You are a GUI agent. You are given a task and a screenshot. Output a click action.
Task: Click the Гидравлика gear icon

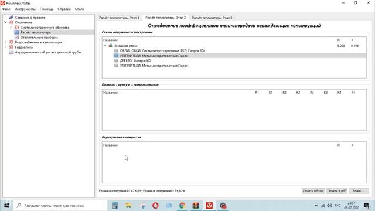[11, 47]
